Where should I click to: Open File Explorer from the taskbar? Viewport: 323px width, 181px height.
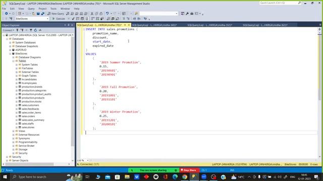[x=127, y=176]
